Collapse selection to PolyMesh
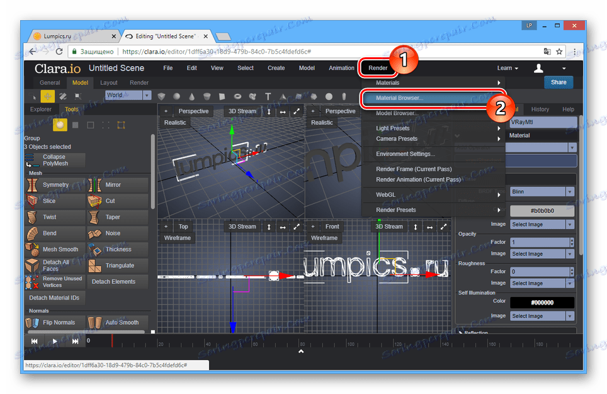 (x=55, y=160)
